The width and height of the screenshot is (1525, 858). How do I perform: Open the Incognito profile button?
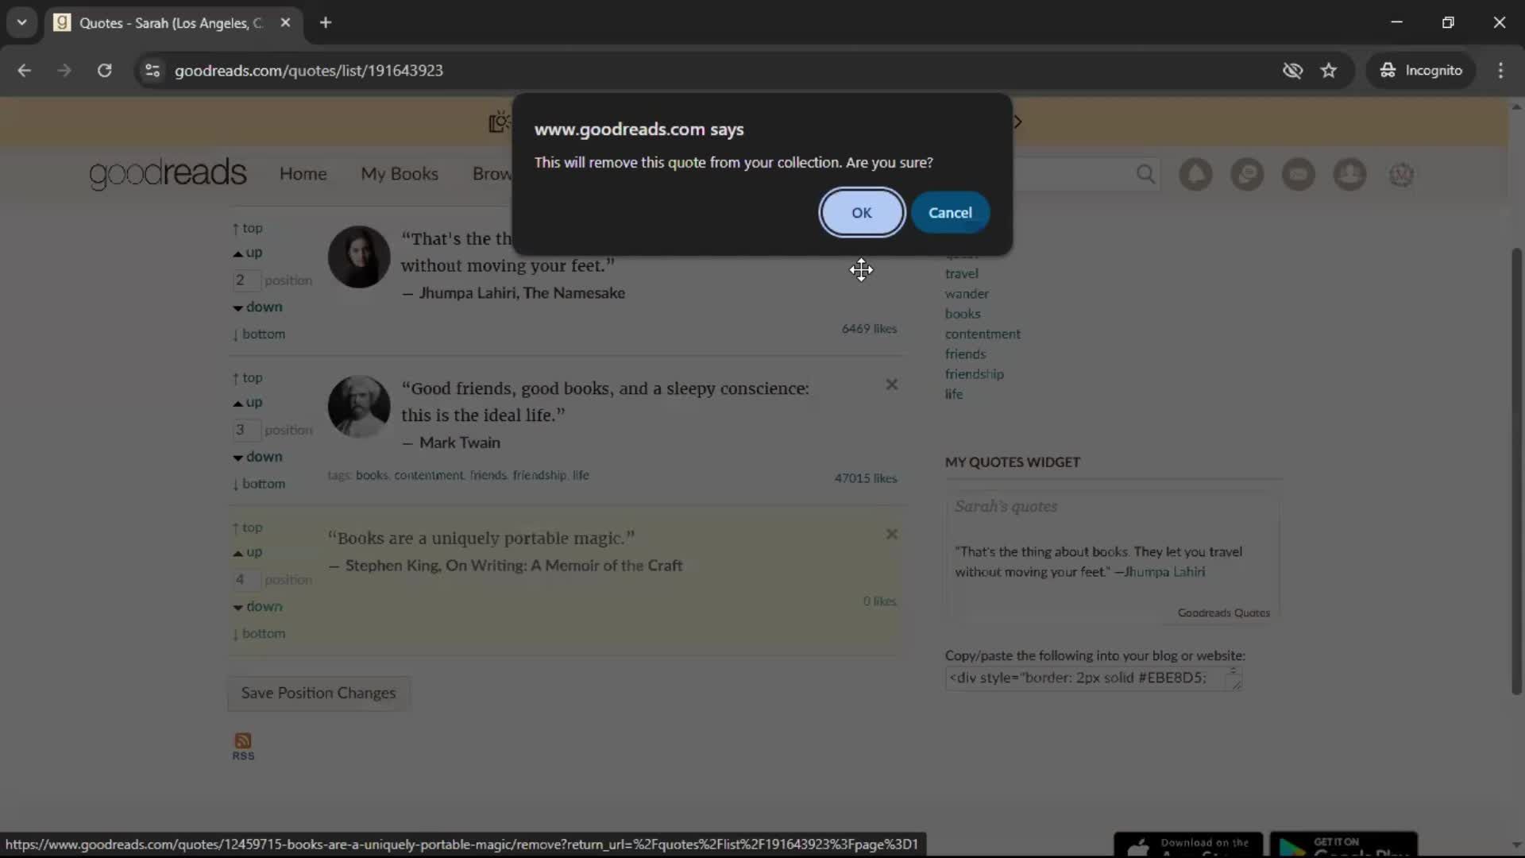tap(1421, 71)
